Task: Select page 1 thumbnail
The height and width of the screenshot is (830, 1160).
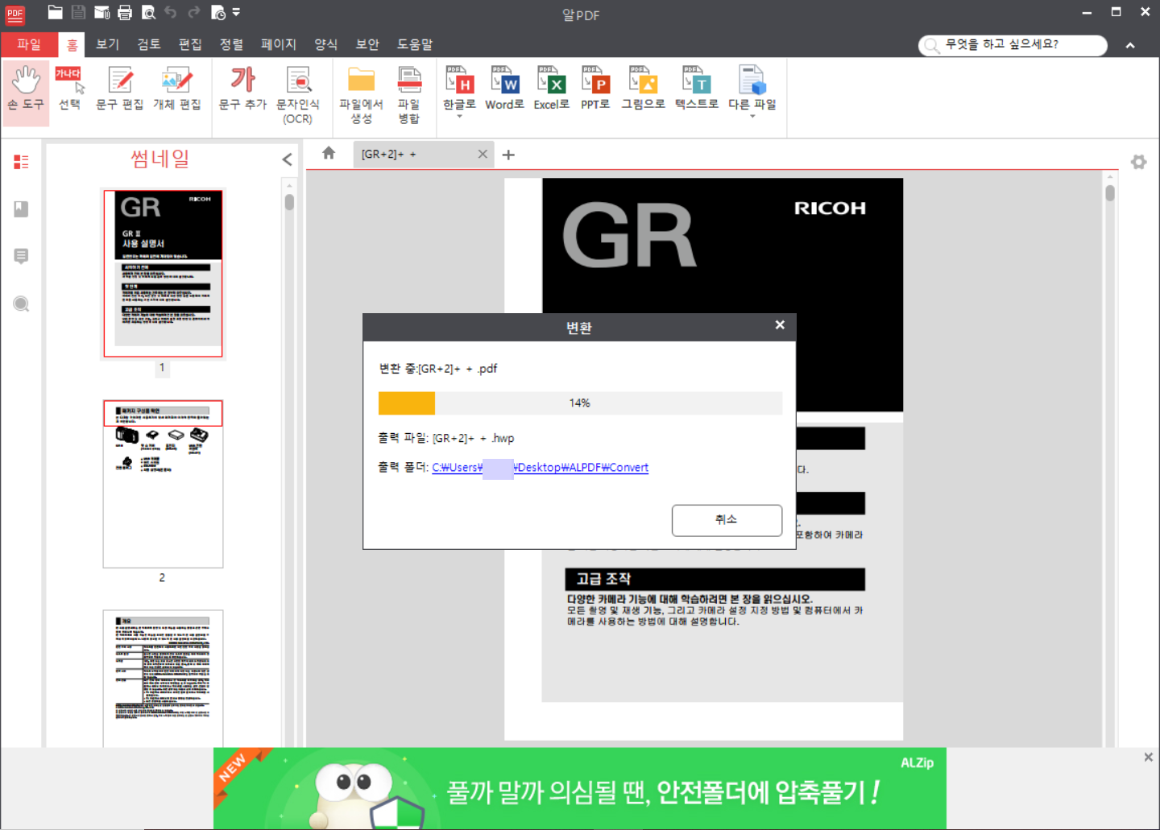Action: (163, 273)
